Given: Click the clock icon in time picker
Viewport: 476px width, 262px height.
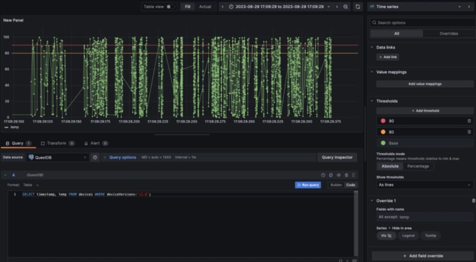Looking at the screenshot, I should click(231, 7).
